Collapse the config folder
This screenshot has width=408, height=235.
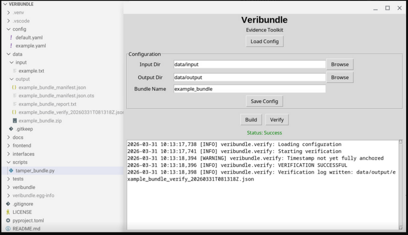(8, 29)
